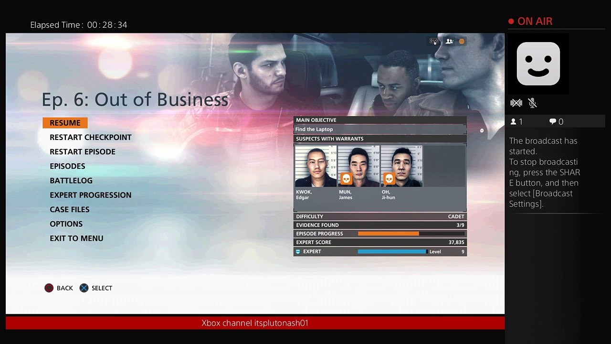Viewport: 611px width, 344px height.
Task: Click the Expert Level '9' value
Action: (x=463, y=251)
